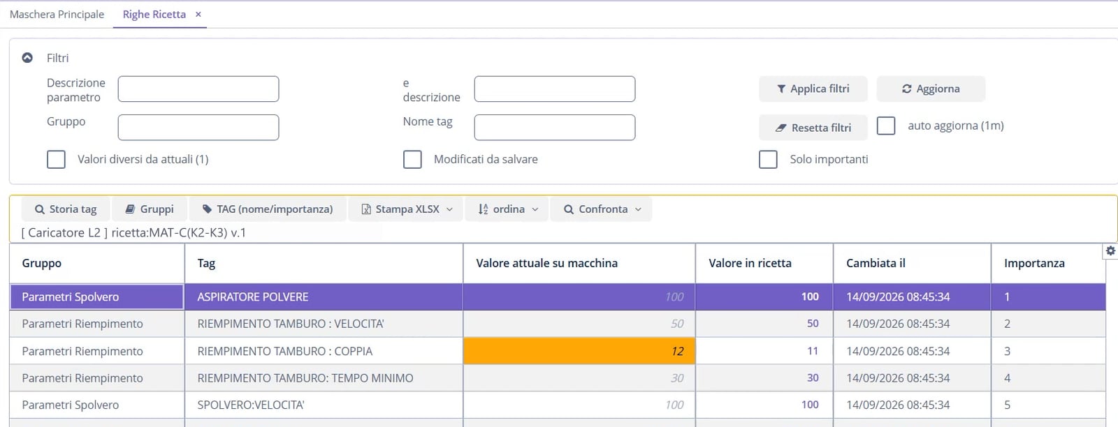Enable Valori diversi da attuali checkbox
This screenshot has width=1118, height=427.
(56, 160)
